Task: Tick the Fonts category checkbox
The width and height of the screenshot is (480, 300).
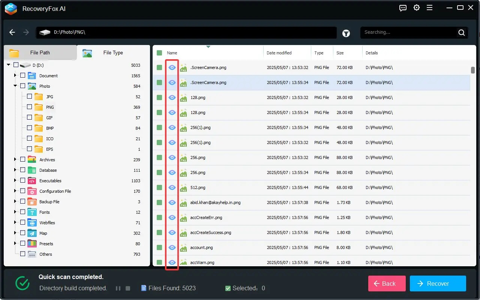Action: [x=22, y=212]
